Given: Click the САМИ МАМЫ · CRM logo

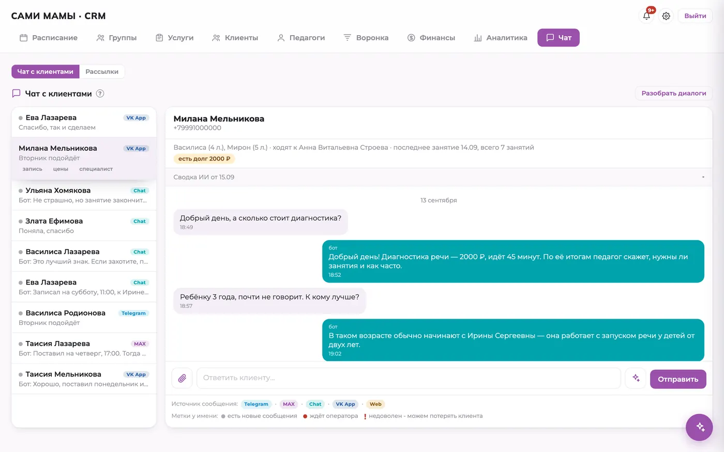Looking at the screenshot, I should click(58, 16).
